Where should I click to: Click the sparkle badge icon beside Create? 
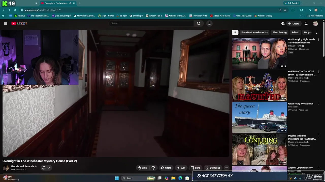(x=283, y=24)
